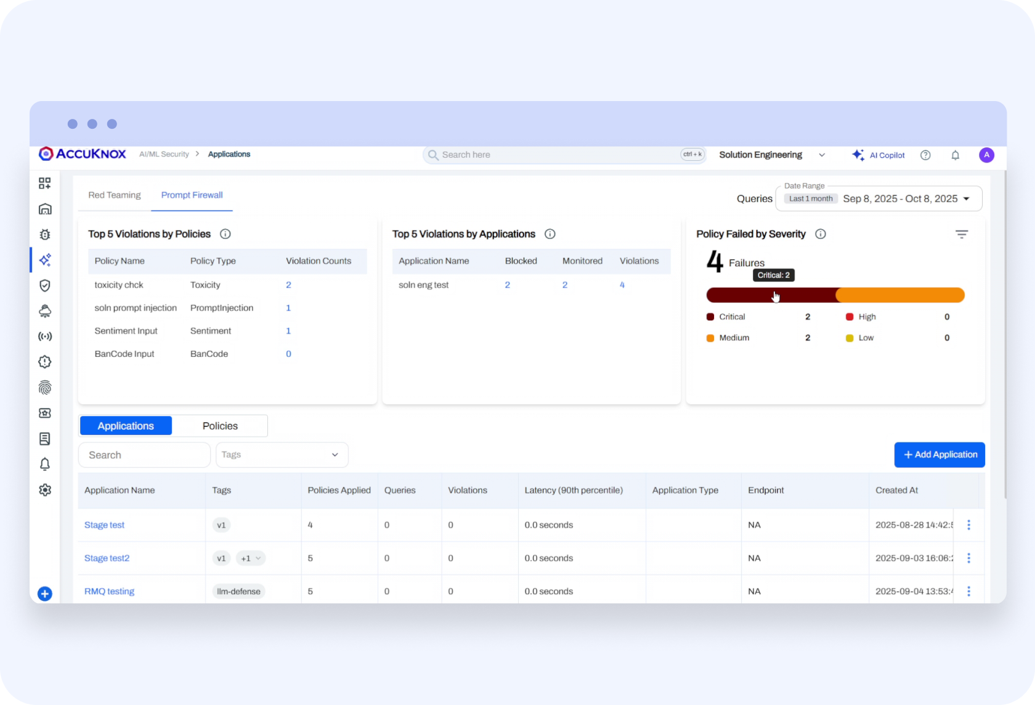Click the dashboard grid icon in sidebar

click(45, 183)
